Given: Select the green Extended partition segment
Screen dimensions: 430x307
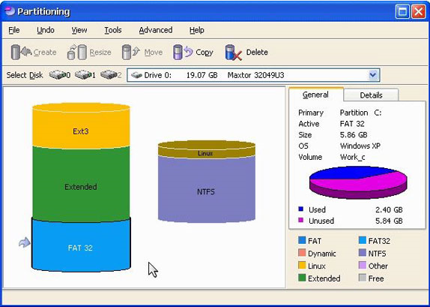Looking at the screenshot, I should [81, 184].
